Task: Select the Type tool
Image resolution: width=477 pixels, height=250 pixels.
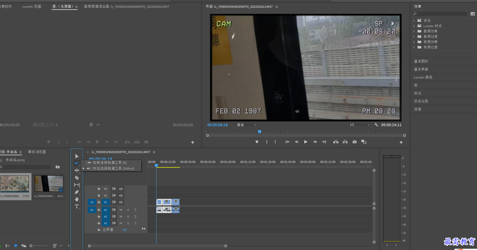Action: pyautogui.click(x=77, y=206)
